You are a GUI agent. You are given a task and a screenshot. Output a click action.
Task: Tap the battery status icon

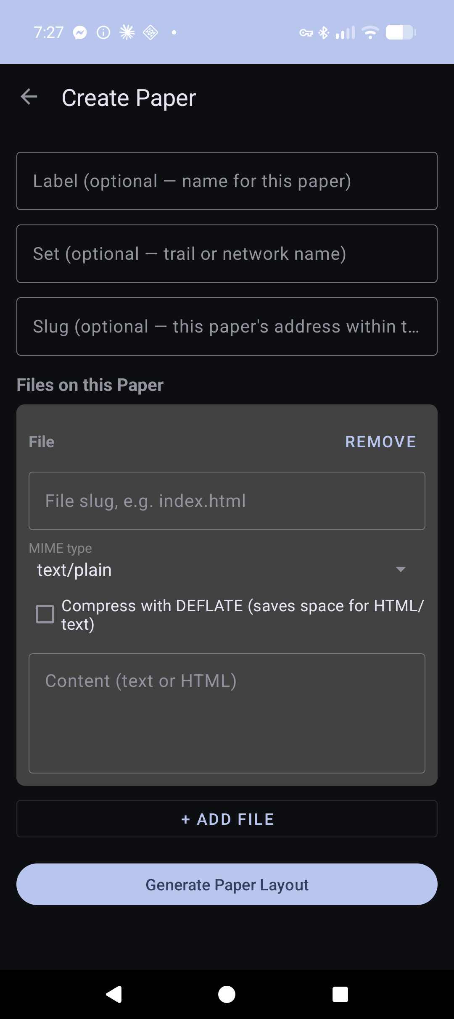coord(401,32)
